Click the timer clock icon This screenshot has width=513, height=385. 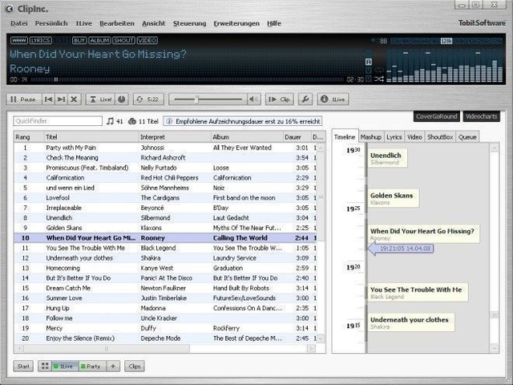122,99
